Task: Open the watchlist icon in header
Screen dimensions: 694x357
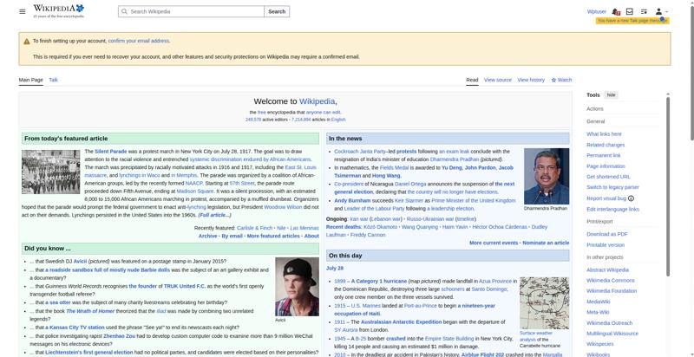Action: (644, 11)
